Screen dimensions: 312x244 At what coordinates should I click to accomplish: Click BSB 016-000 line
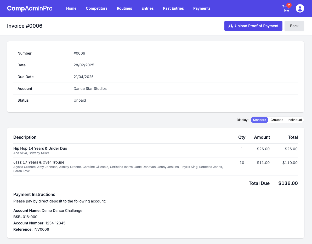point(25,217)
